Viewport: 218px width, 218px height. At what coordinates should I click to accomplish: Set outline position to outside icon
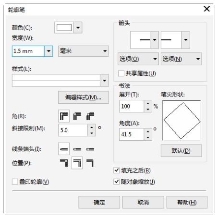[64, 163]
